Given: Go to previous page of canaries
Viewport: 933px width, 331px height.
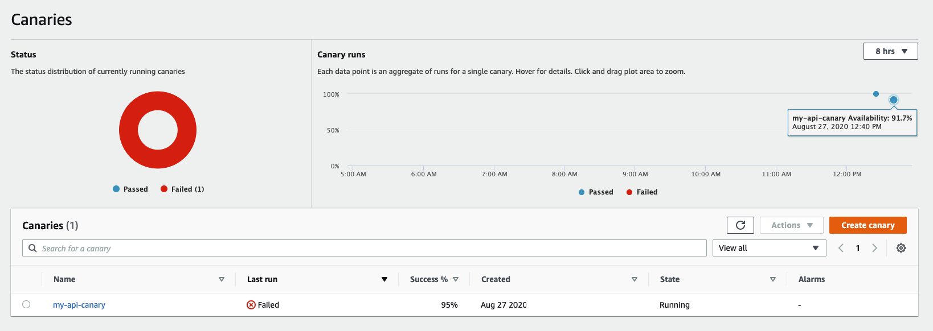Looking at the screenshot, I should pyautogui.click(x=841, y=248).
